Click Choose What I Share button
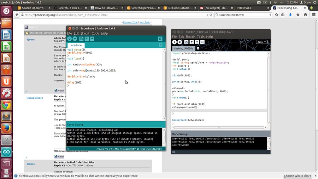Viewport: 318px width, 179px height. 297,176
